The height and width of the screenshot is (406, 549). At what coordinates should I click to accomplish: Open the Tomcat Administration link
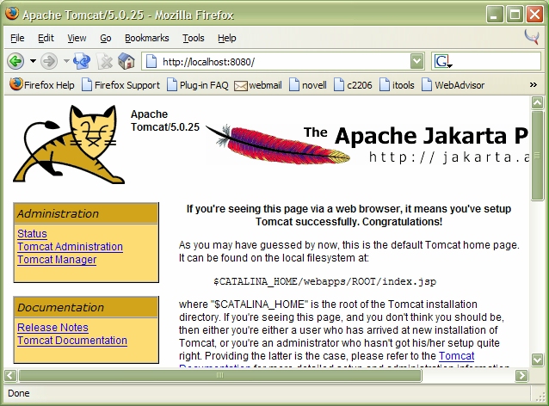[70, 246]
